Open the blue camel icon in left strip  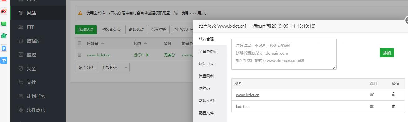tap(4, 60)
